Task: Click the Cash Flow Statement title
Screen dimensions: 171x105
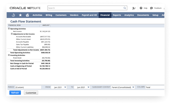Action: tap(26, 21)
